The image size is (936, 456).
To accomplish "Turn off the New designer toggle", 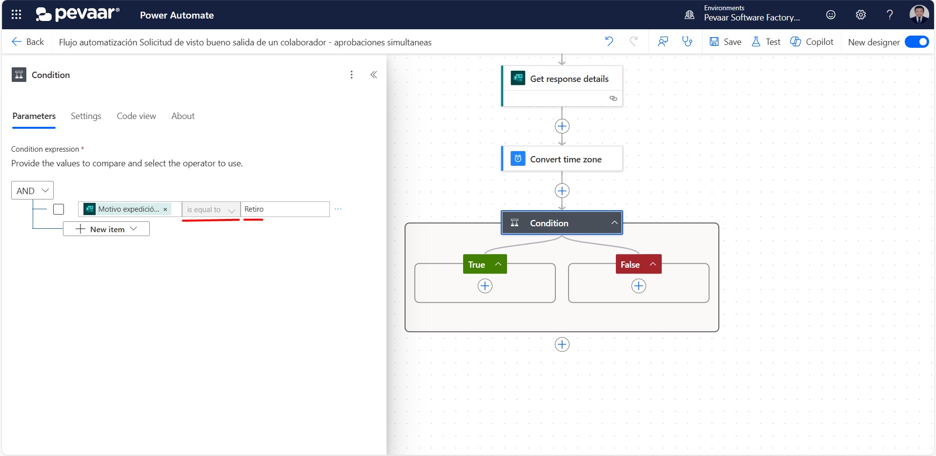I will [916, 42].
